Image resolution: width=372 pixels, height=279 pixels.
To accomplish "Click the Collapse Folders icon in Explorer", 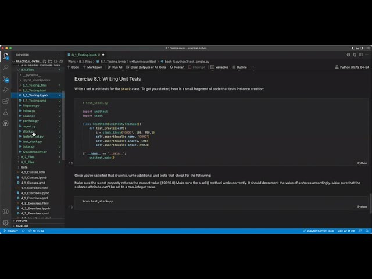I will [x=61, y=62].
